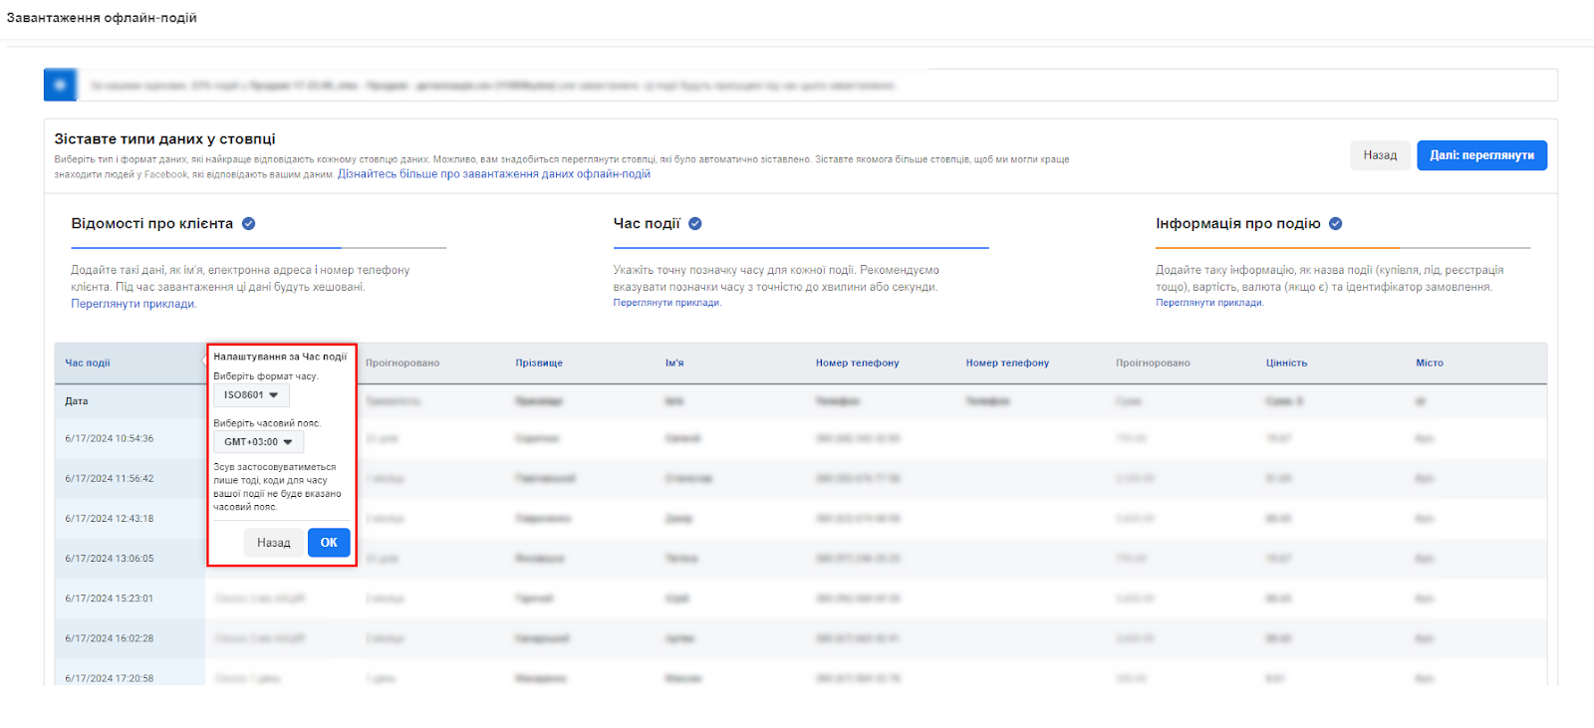This screenshot has width=1594, height=728.
Task: Select the Відомості про клієнта section tab
Action: coord(151,224)
